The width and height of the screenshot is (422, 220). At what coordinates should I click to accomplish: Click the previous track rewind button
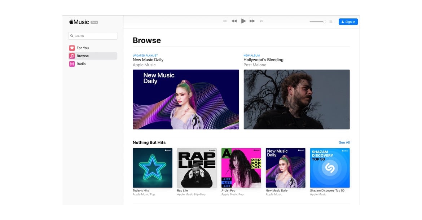click(x=234, y=21)
